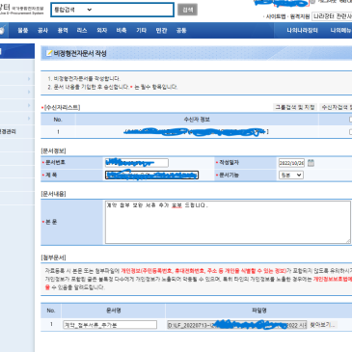Click into the 본문 text area
The height and width of the screenshot is (352, 352).
click(228, 222)
